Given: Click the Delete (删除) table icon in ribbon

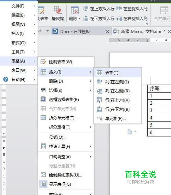Looking at the screenshot, I should tap(75, 10).
